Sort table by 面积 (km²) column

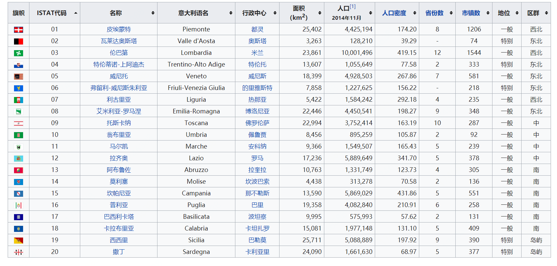click(x=302, y=13)
